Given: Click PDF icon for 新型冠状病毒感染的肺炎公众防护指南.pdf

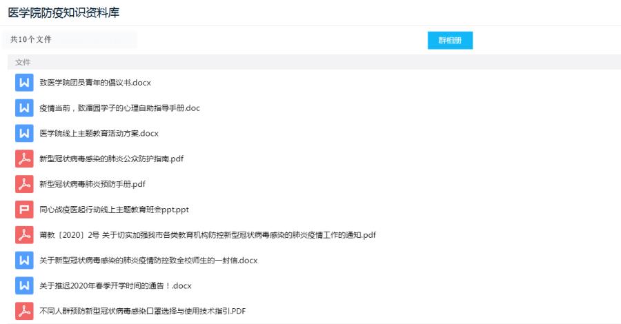Looking at the screenshot, I should pos(24,159).
